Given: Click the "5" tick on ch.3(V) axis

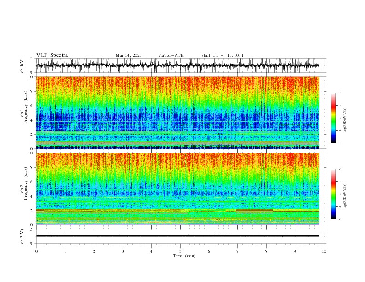Looking at the screenshot, I should point(32,229).
